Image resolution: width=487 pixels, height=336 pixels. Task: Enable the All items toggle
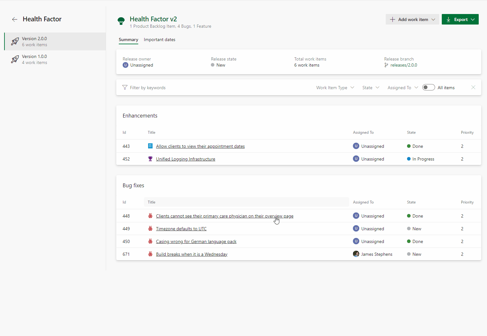pos(428,87)
